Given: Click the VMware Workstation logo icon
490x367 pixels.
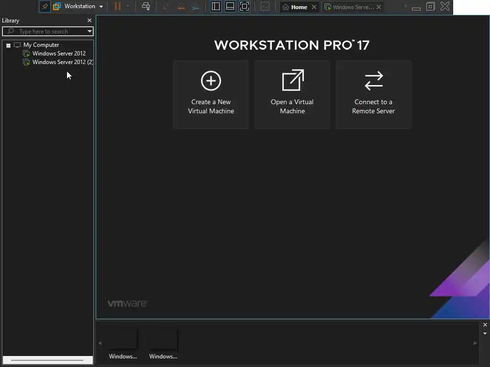Looking at the screenshot, I should (x=57, y=6).
